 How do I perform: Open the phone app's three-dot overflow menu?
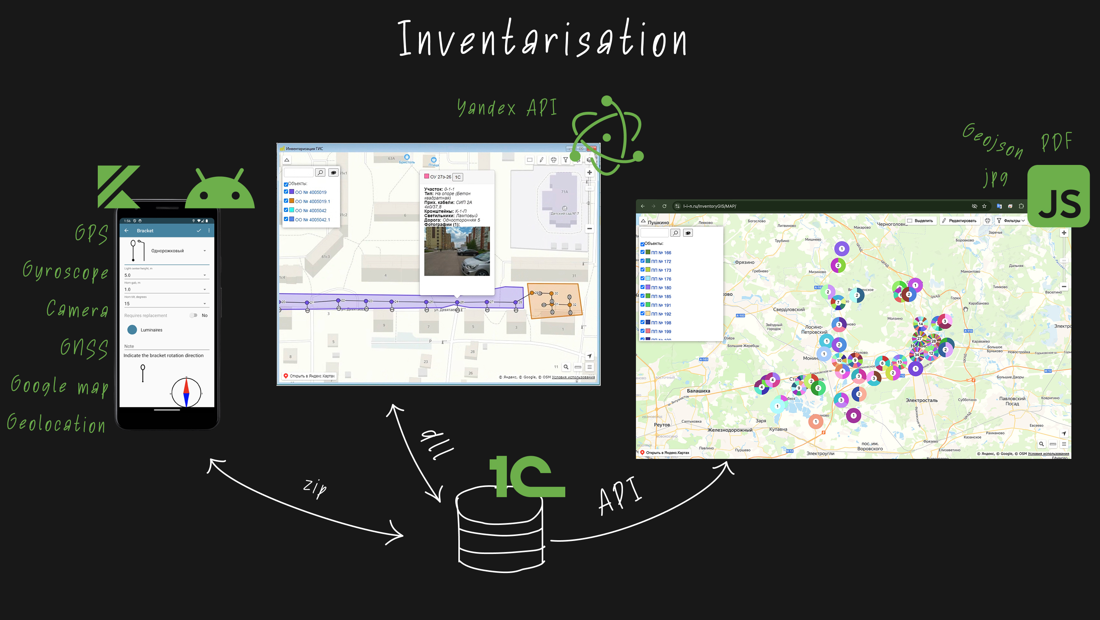coord(209,231)
